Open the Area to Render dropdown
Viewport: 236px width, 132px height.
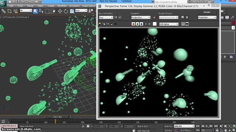(x=106, y=17)
